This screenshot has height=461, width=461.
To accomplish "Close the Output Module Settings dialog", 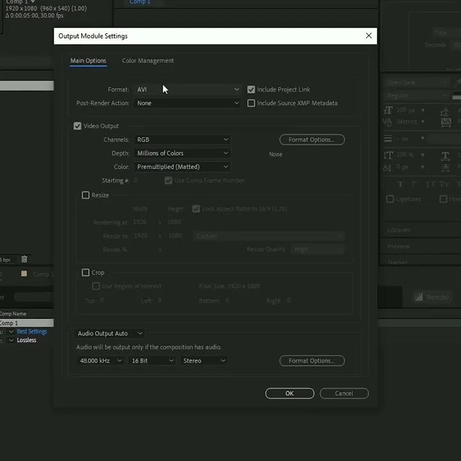I will 368,36.
